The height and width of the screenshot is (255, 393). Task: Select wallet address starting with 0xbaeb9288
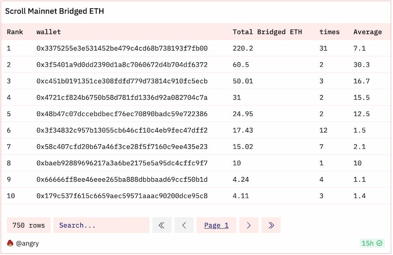coord(122,163)
